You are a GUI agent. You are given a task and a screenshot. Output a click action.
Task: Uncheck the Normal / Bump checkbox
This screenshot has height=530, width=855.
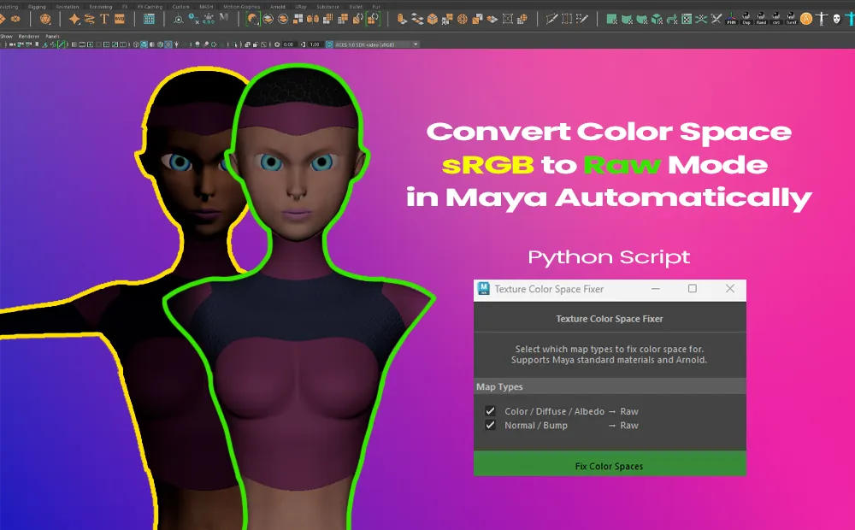[491, 425]
